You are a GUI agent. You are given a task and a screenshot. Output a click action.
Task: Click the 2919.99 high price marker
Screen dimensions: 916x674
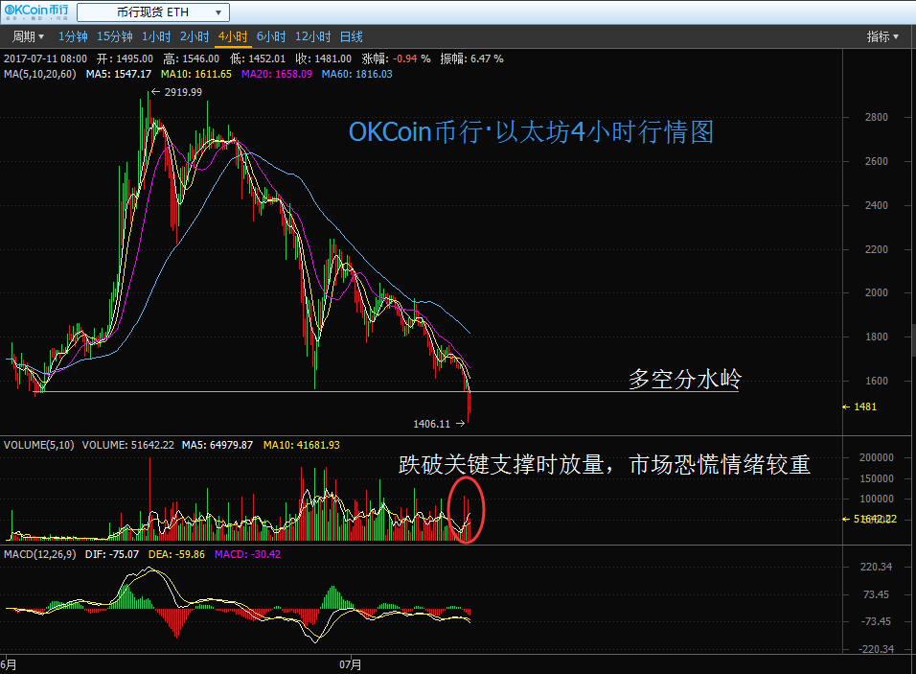[182, 92]
